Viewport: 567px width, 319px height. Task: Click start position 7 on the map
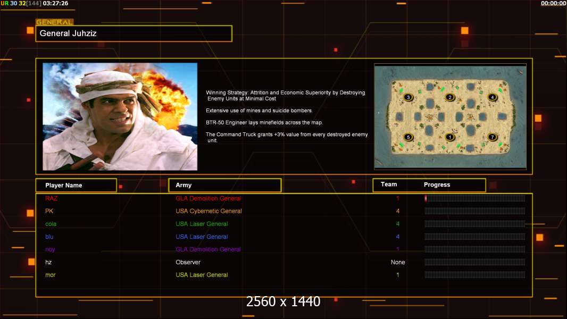coord(492,137)
